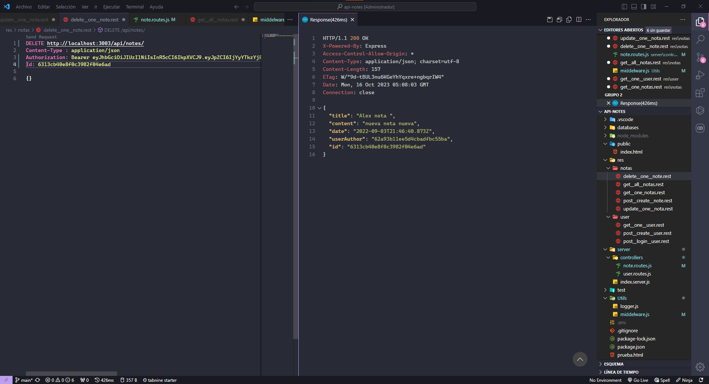The width and height of the screenshot is (709, 384).
Task: Click No Environment in the status bar
Action: (605, 380)
